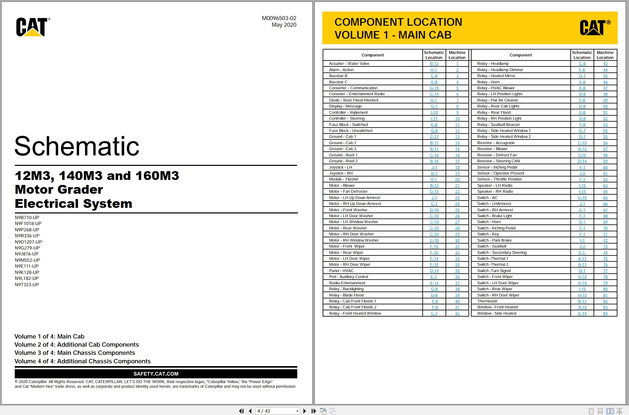Viewport: 629px width, 415px height.
Task: Switch to two-page continuous layout
Action: tap(620, 411)
